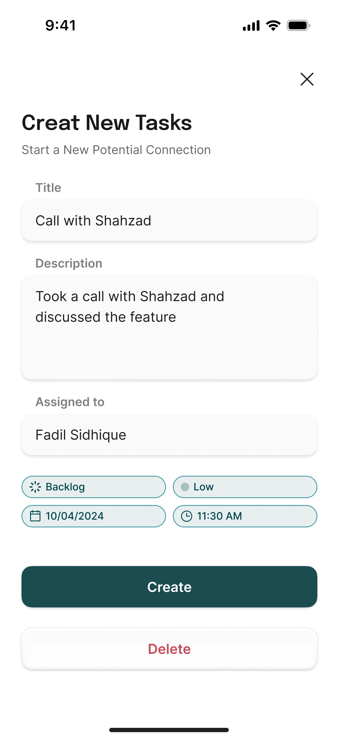Tap the 9:41 status bar clock

(x=61, y=25)
